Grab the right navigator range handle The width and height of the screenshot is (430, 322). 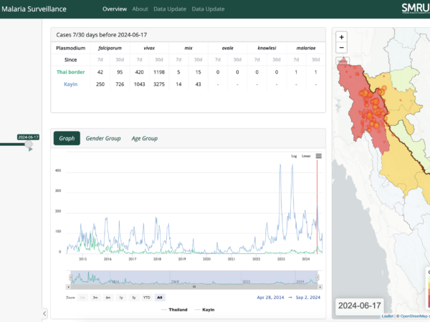click(317, 278)
